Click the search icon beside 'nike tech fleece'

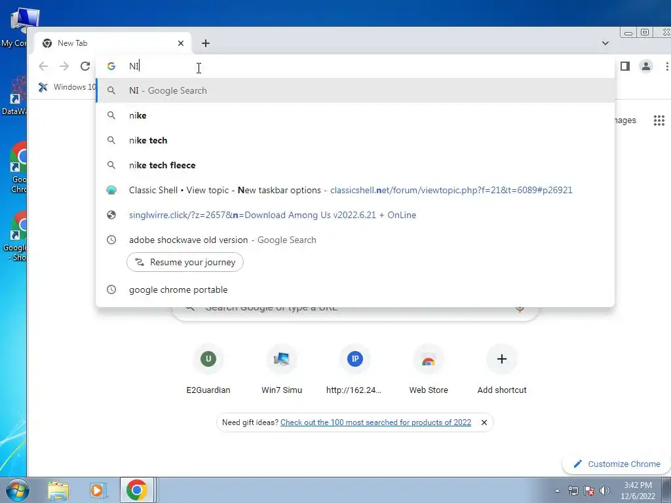[x=111, y=165]
